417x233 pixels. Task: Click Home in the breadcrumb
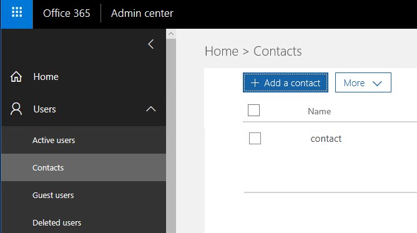[221, 51]
